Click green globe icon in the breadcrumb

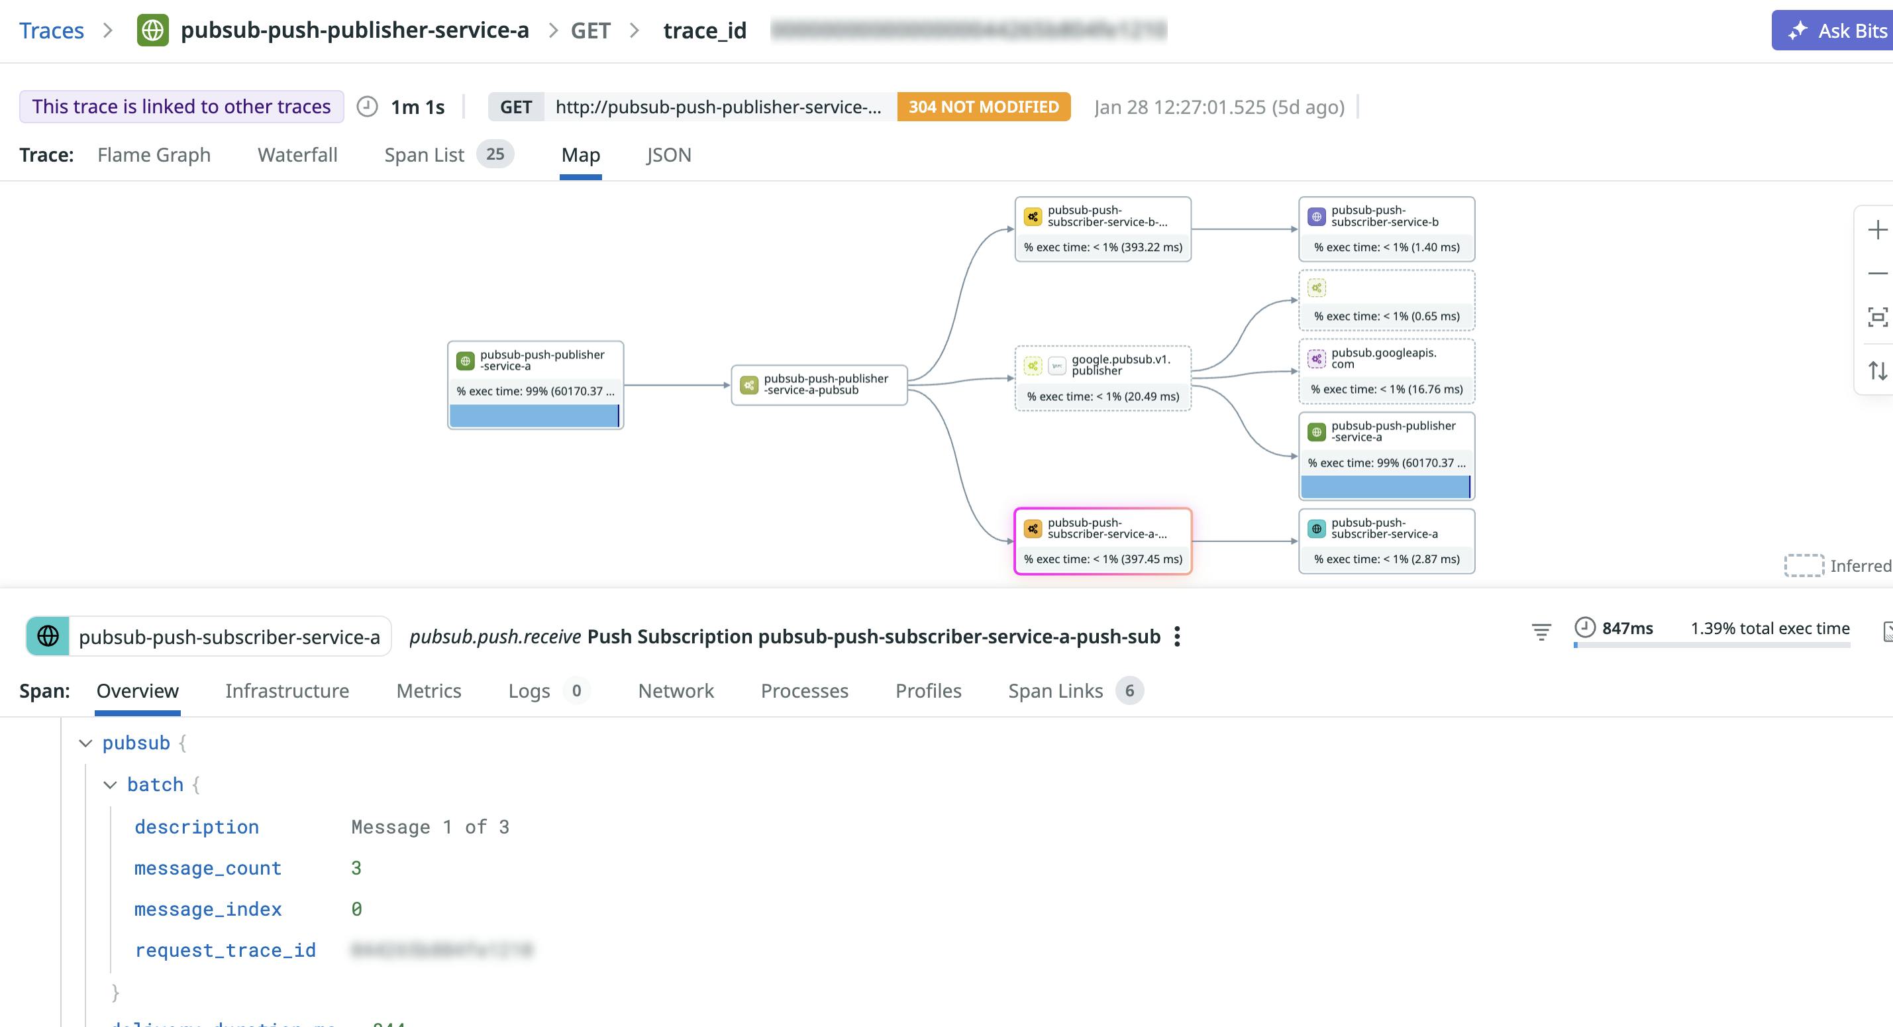tap(153, 31)
